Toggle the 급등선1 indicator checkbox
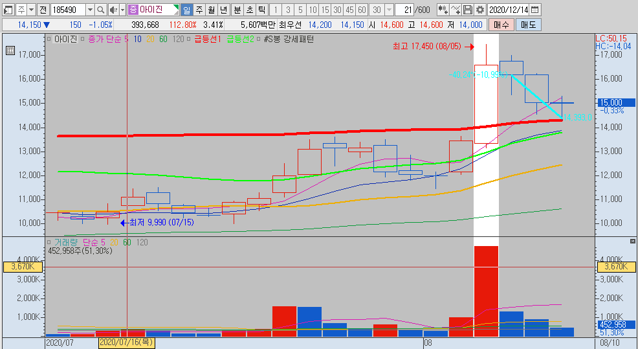638x349 pixels. pyautogui.click(x=188, y=39)
